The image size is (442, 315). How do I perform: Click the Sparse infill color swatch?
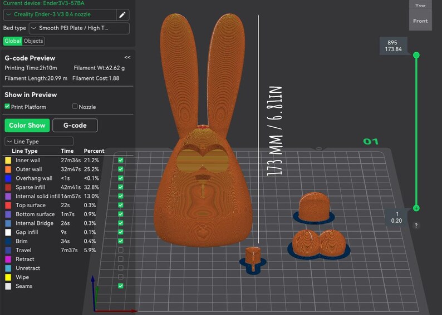coord(8,188)
